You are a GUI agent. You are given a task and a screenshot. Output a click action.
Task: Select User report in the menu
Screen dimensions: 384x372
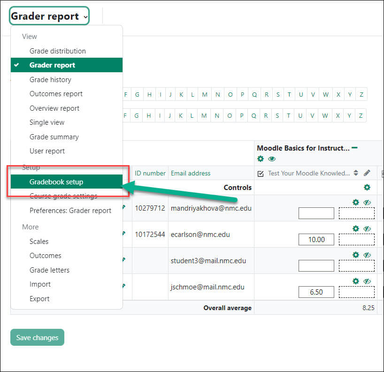pos(47,151)
